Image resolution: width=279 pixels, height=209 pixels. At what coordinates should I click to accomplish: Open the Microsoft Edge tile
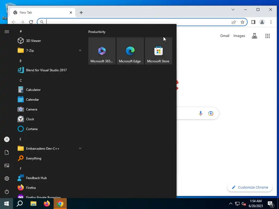coord(130,51)
